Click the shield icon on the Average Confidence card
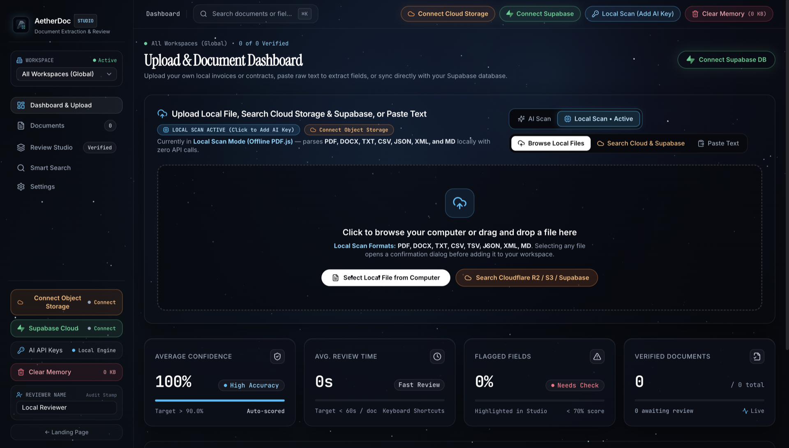 pos(277,356)
